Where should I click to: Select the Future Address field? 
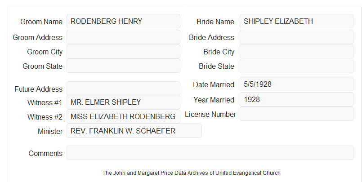pyautogui.click(x=123, y=89)
